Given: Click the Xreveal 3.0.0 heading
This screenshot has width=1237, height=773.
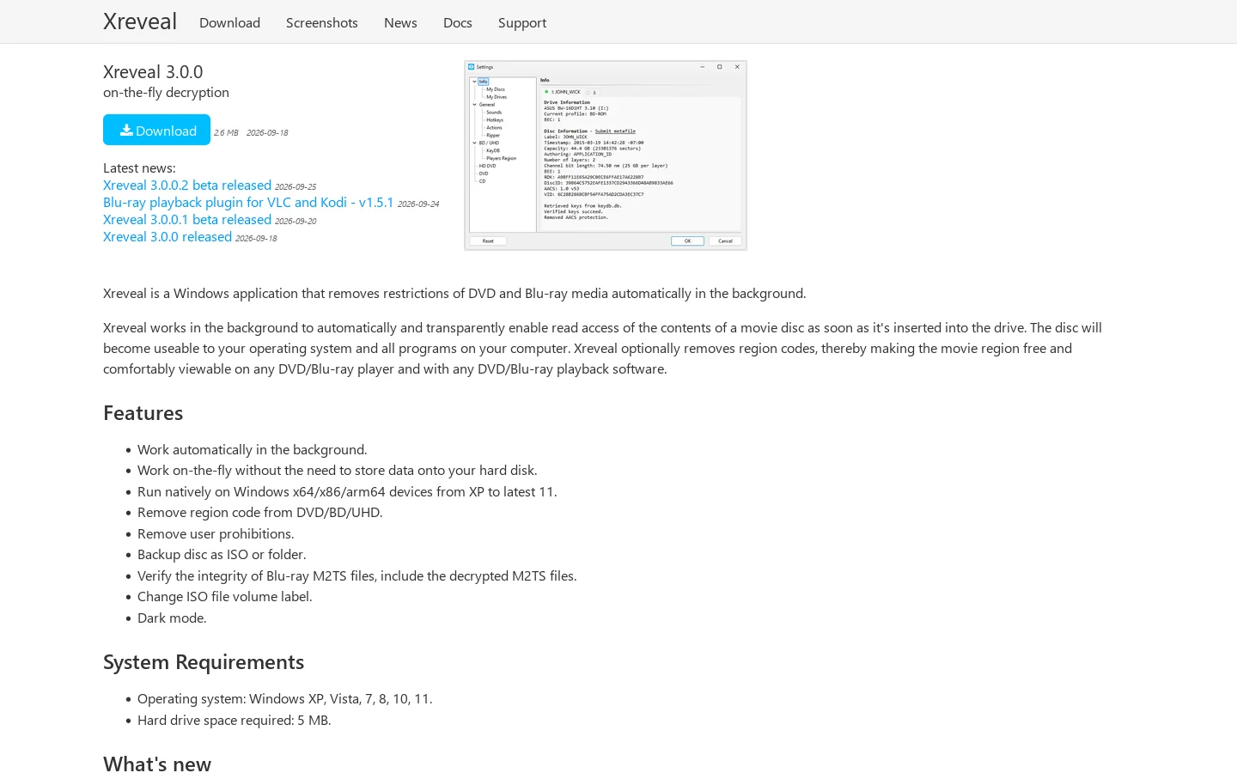Looking at the screenshot, I should [153, 72].
